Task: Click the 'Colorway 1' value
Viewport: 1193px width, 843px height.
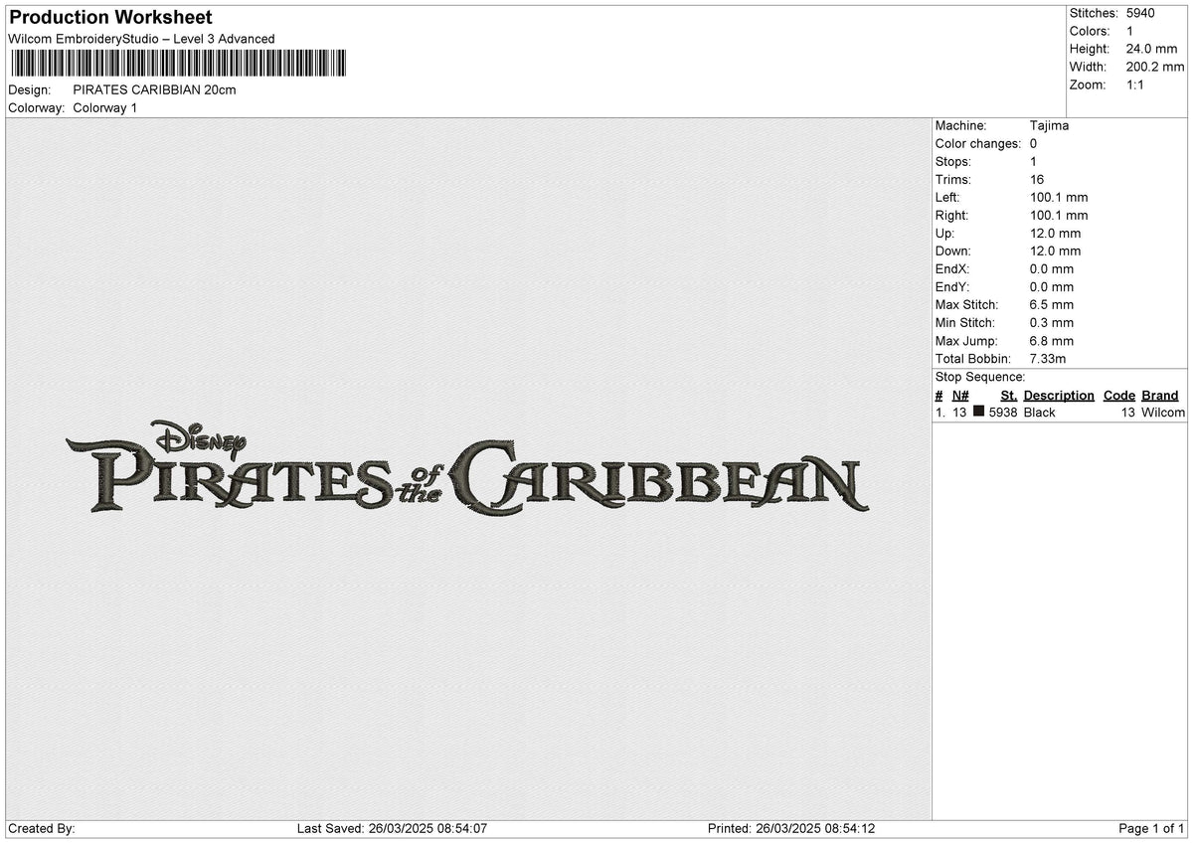Action: [x=105, y=107]
